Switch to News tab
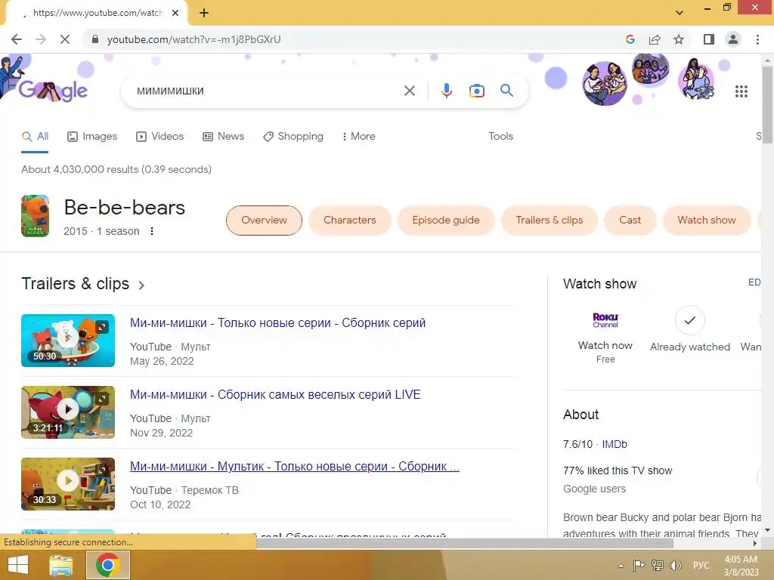The width and height of the screenshot is (774, 580). coord(223,137)
